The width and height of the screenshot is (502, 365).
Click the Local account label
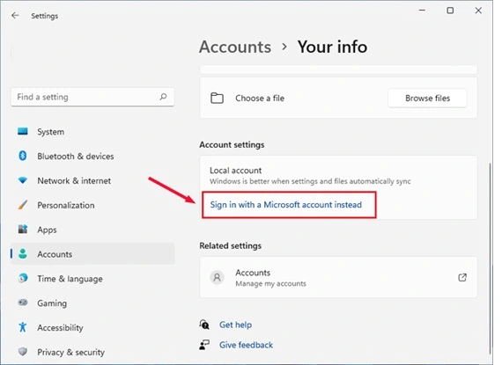pos(236,171)
